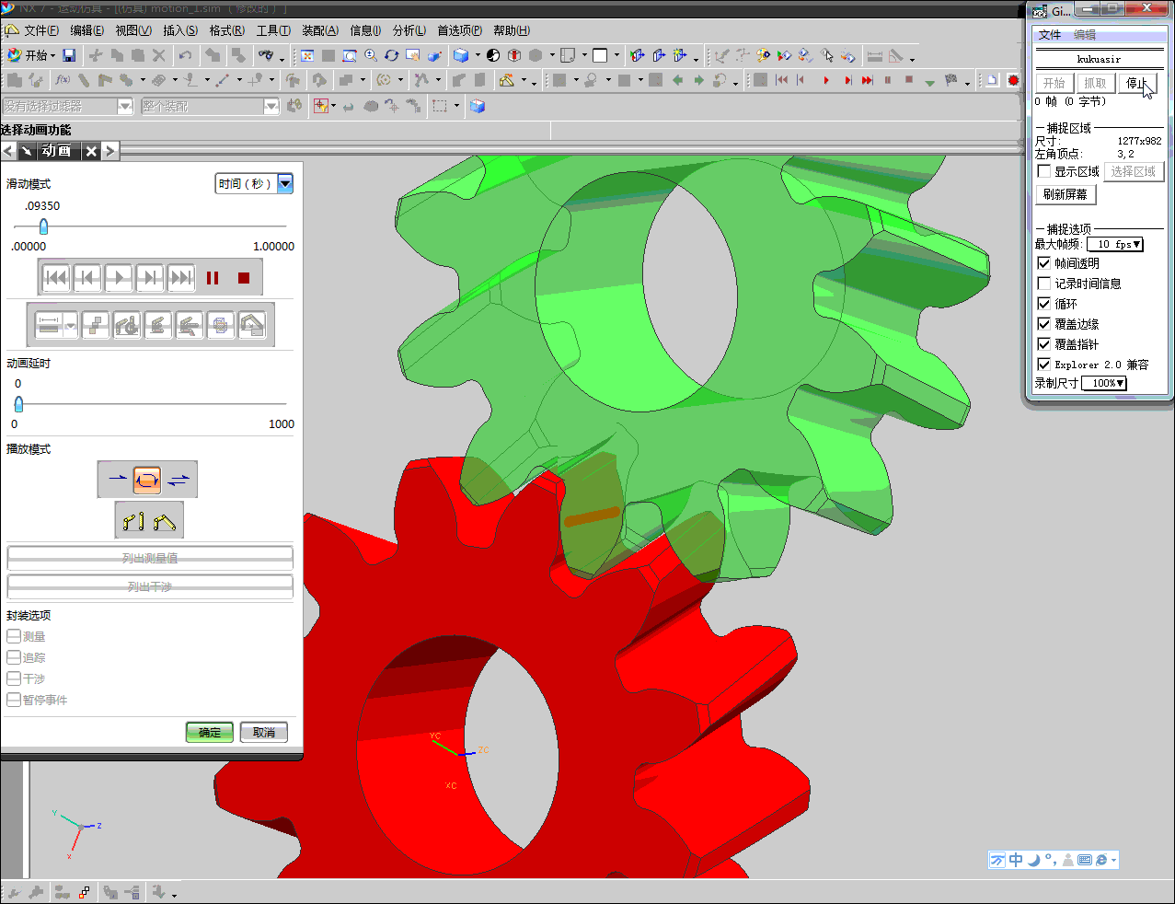
Task: Click the 刷新屏幕 refresh screen button
Action: [x=1066, y=194]
